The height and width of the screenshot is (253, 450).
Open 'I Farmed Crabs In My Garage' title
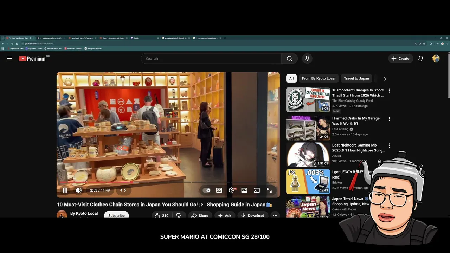click(x=356, y=121)
